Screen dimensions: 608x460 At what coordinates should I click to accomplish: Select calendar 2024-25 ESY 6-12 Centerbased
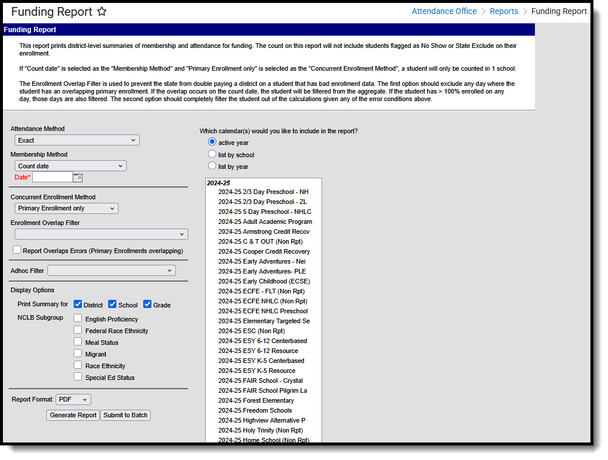tap(262, 341)
